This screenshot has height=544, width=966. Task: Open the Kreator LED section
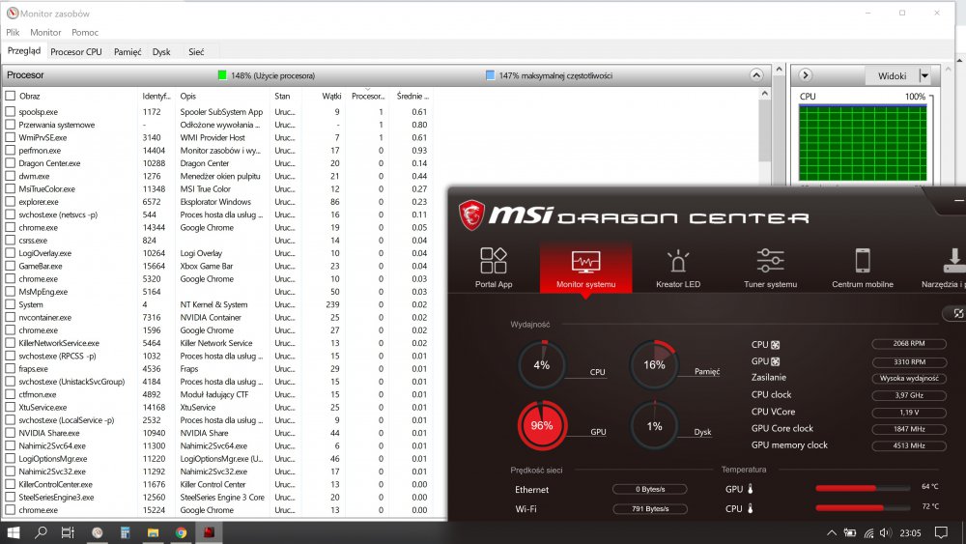[678, 268]
